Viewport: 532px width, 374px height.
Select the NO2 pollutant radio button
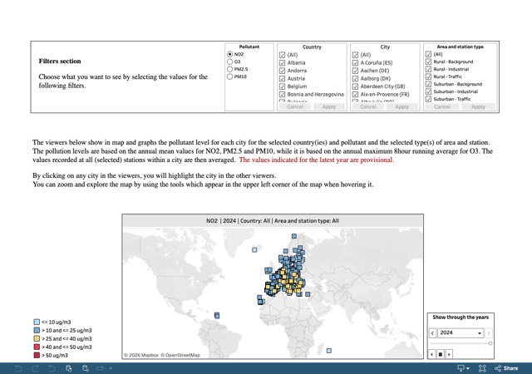[229, 54]
